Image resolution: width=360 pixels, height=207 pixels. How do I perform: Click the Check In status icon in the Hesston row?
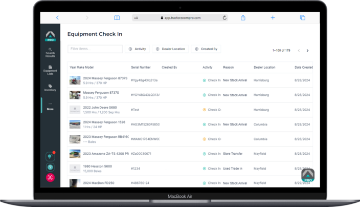click(x=205, y=169)
